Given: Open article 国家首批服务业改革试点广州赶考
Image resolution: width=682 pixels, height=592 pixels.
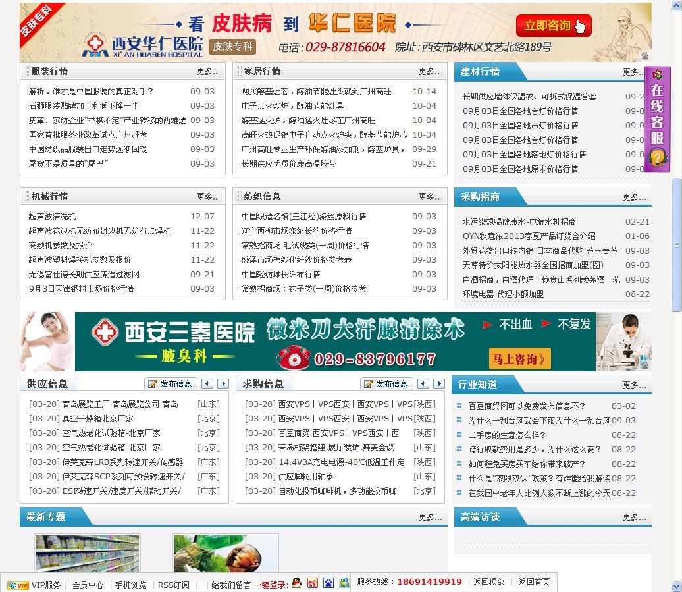Looking at the screenshot, I should 88,135.
